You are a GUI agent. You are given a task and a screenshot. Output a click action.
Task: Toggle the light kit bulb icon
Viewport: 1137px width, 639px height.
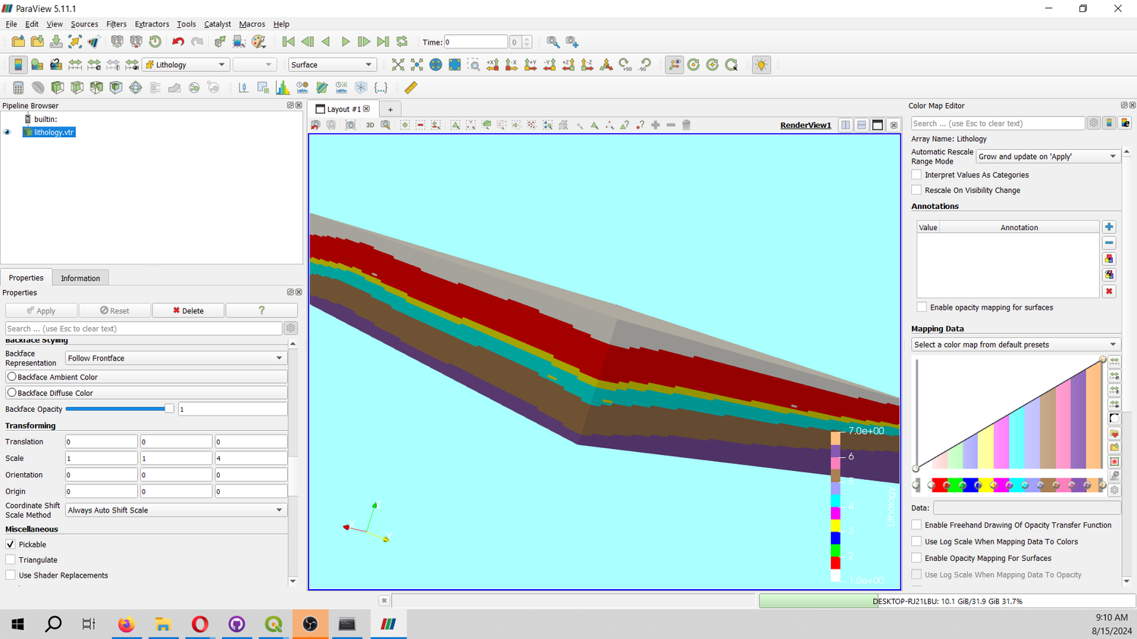(761, 65)
